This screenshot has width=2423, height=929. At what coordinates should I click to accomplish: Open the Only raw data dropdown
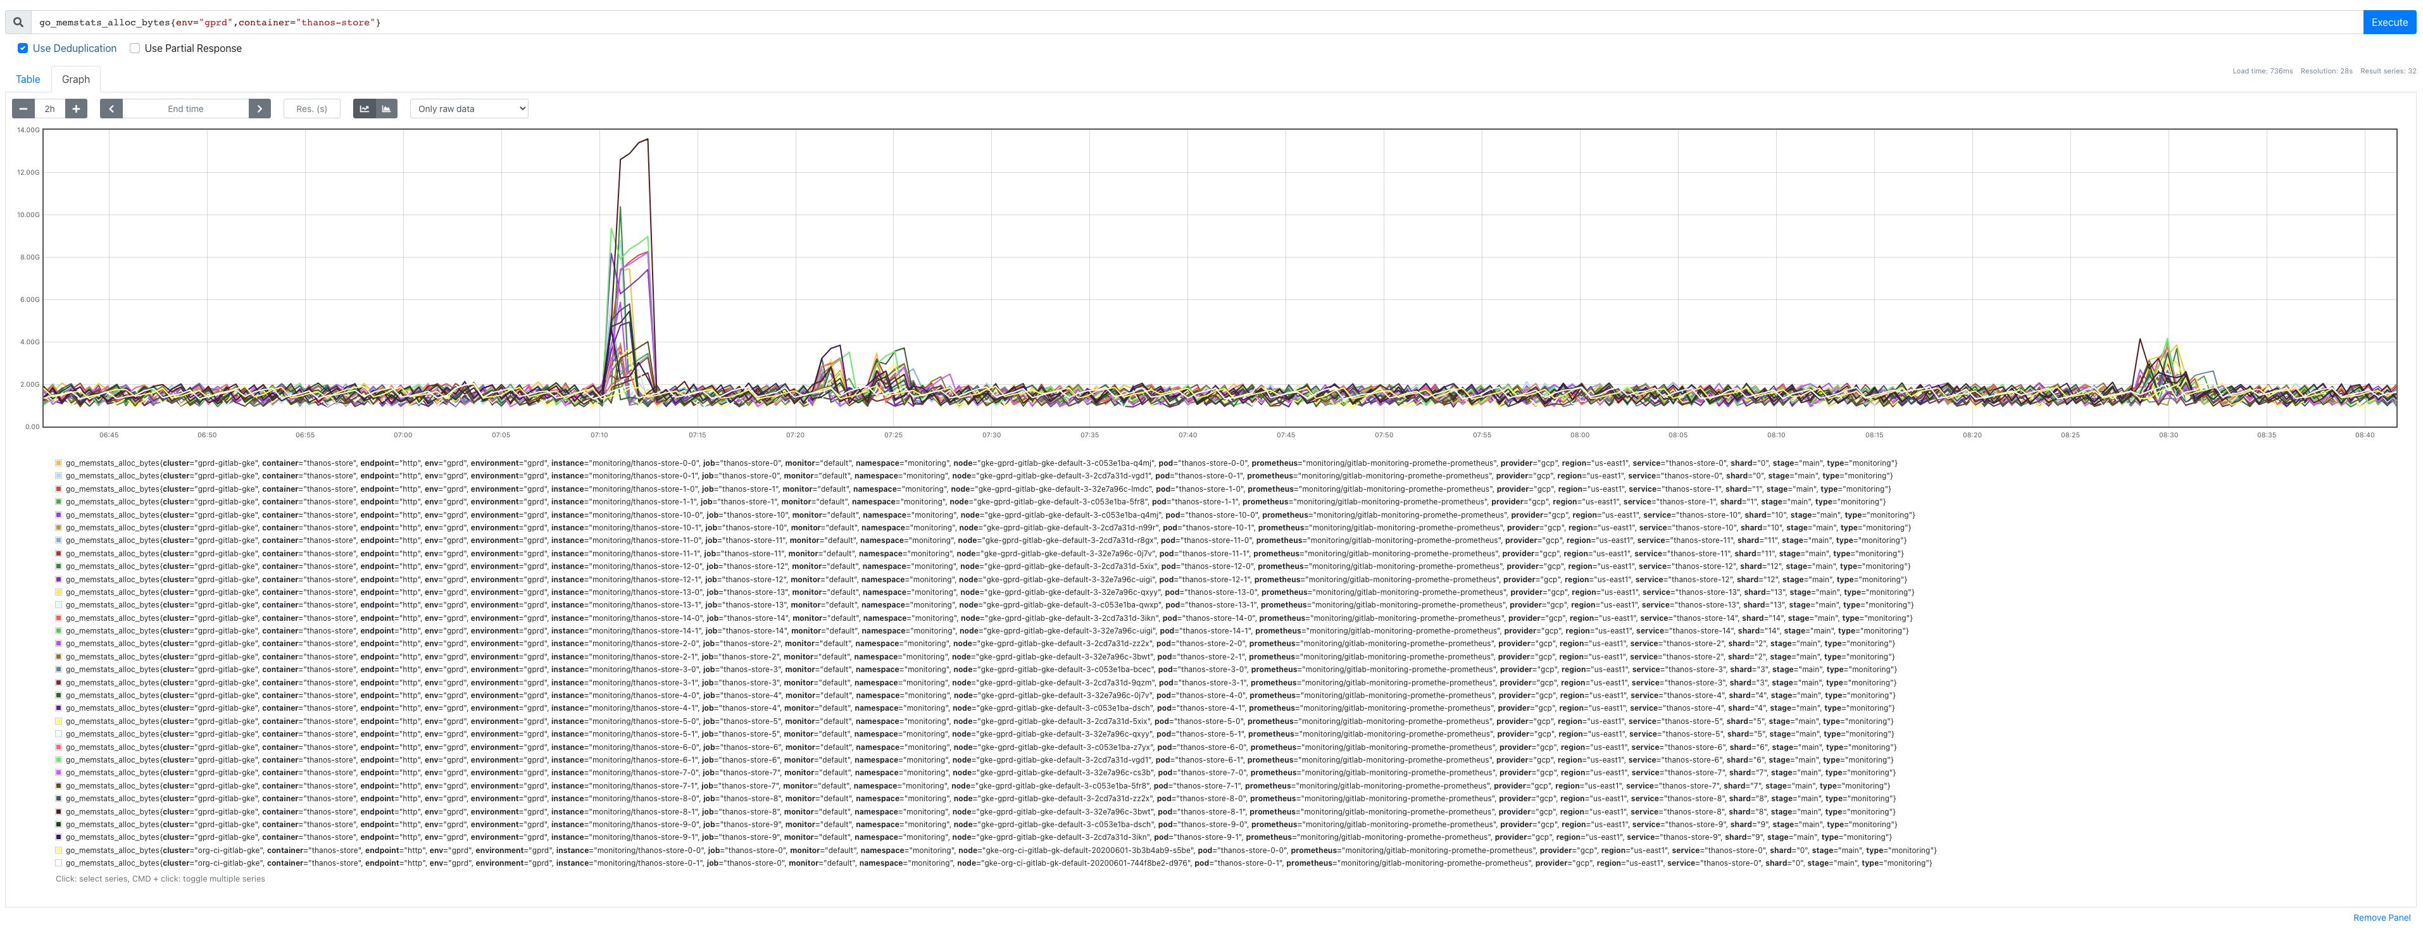[x=468, y=109]
